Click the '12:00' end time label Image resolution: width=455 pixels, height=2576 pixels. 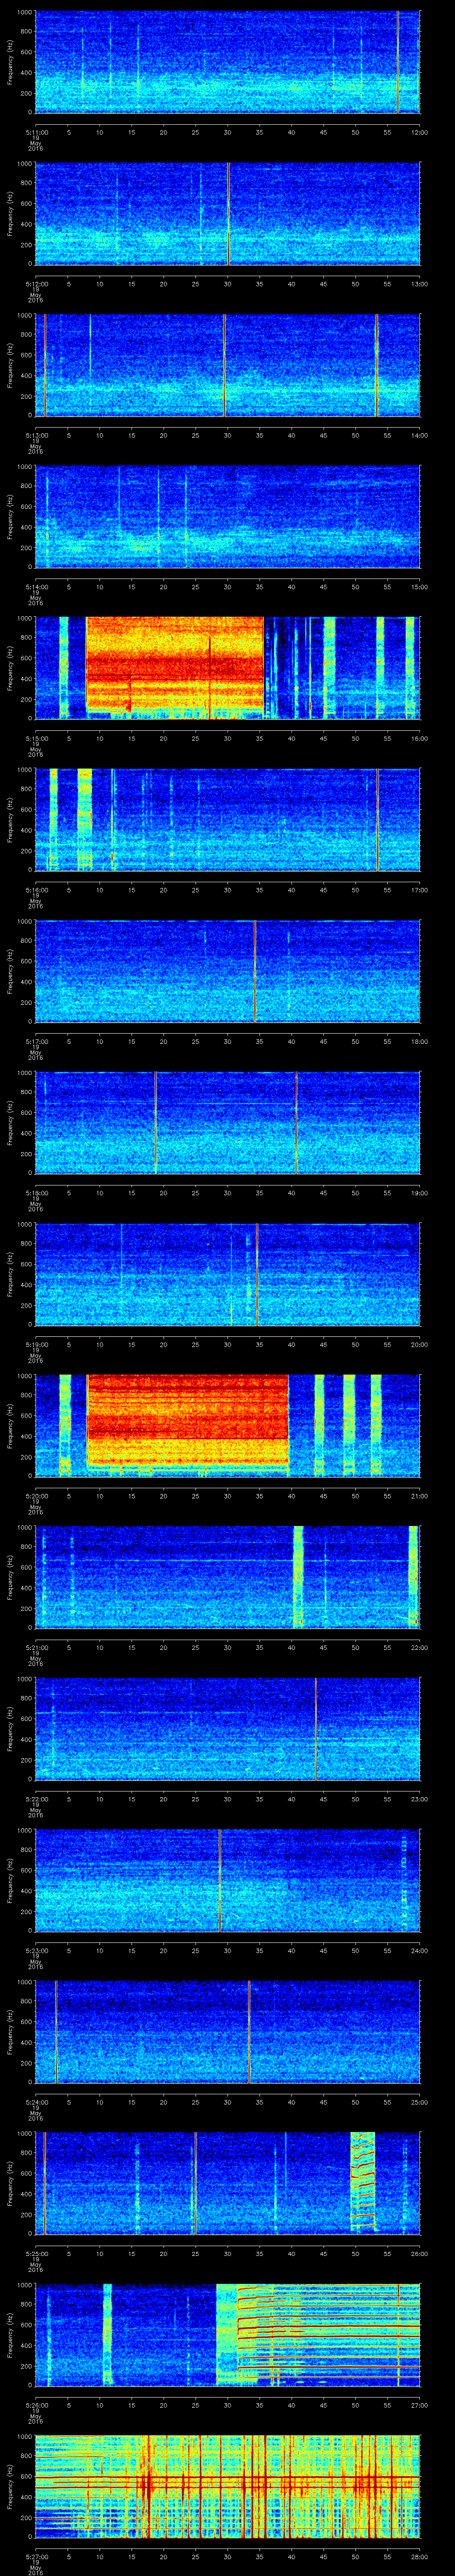coord(419,131)
